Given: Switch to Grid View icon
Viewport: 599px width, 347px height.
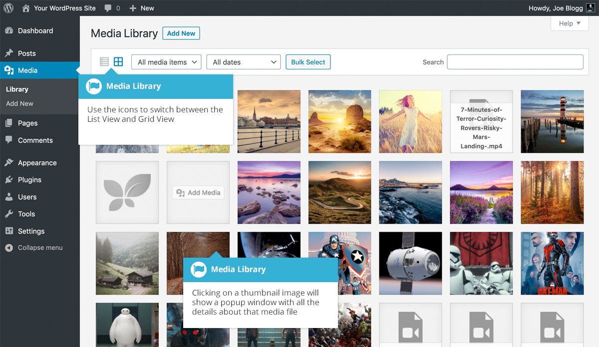Looking at the screenshot, I should click(118, 62).
